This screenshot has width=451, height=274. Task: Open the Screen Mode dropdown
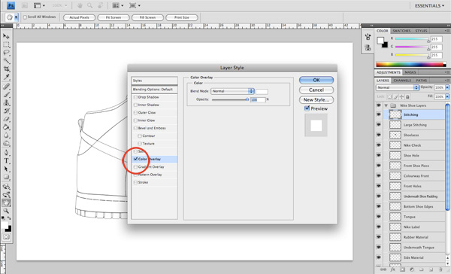tap(135, 5)
